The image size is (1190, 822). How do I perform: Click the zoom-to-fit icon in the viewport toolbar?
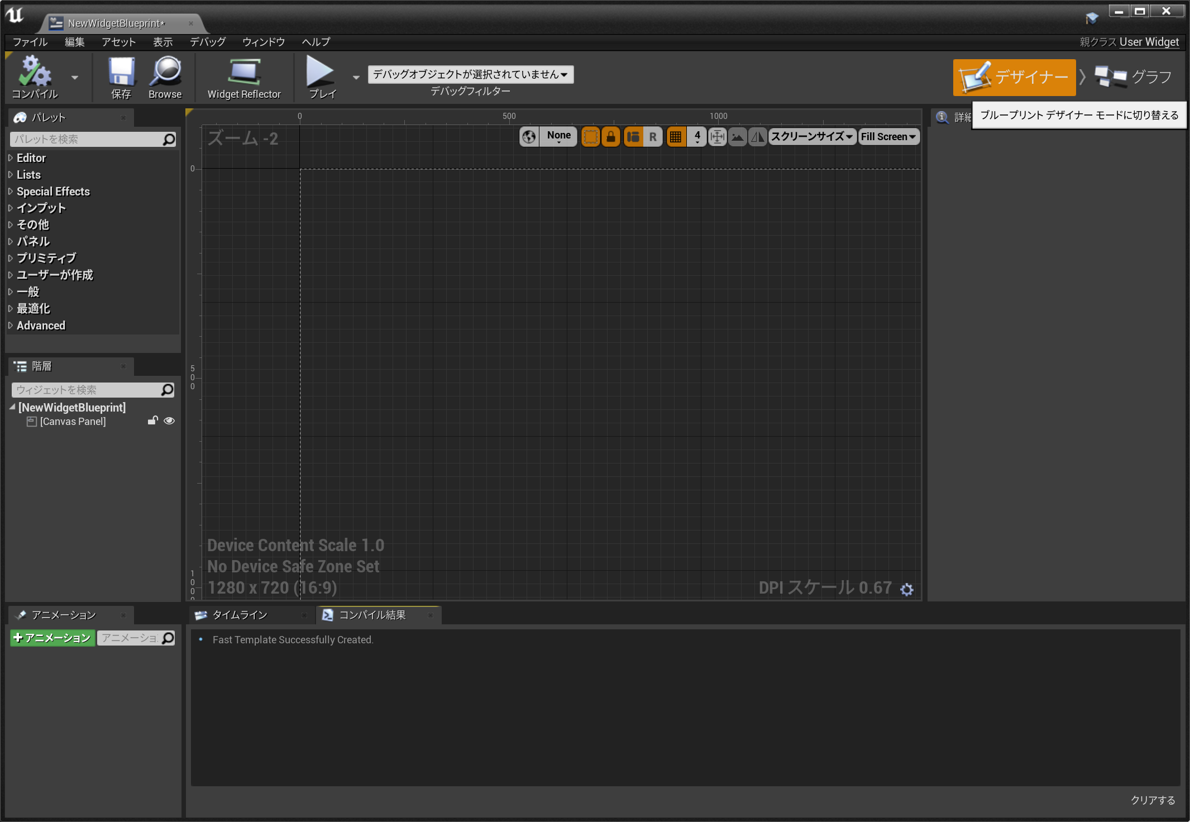(718, 137)
